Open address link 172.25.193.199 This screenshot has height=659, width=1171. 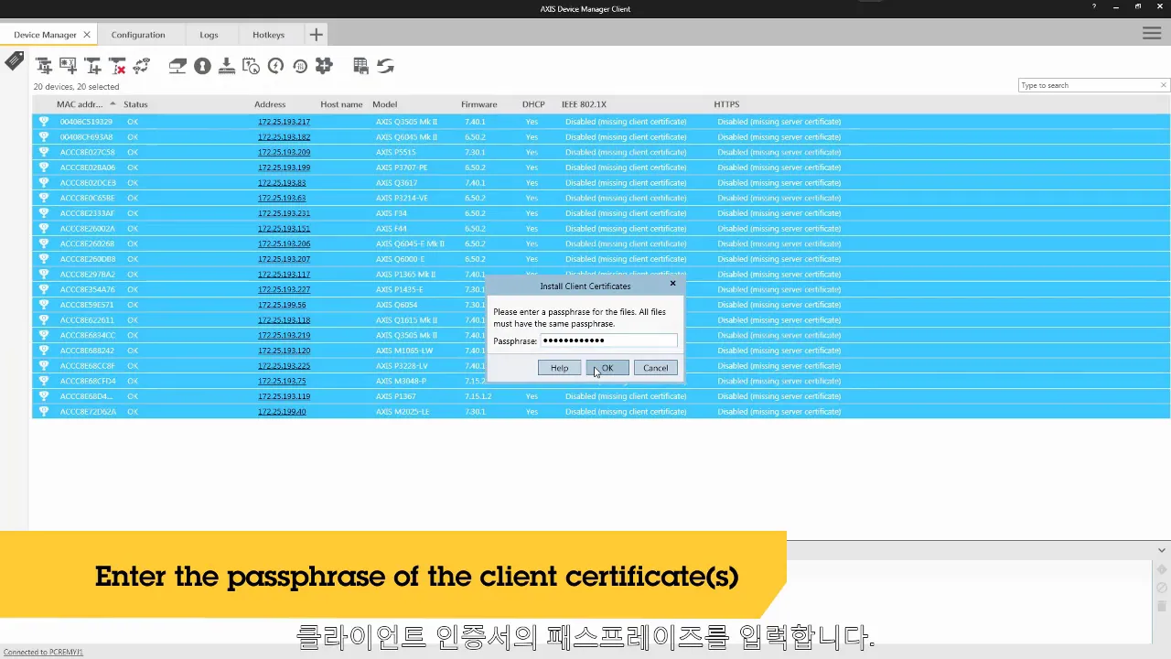pyautogui.click(x=284, y=167)
